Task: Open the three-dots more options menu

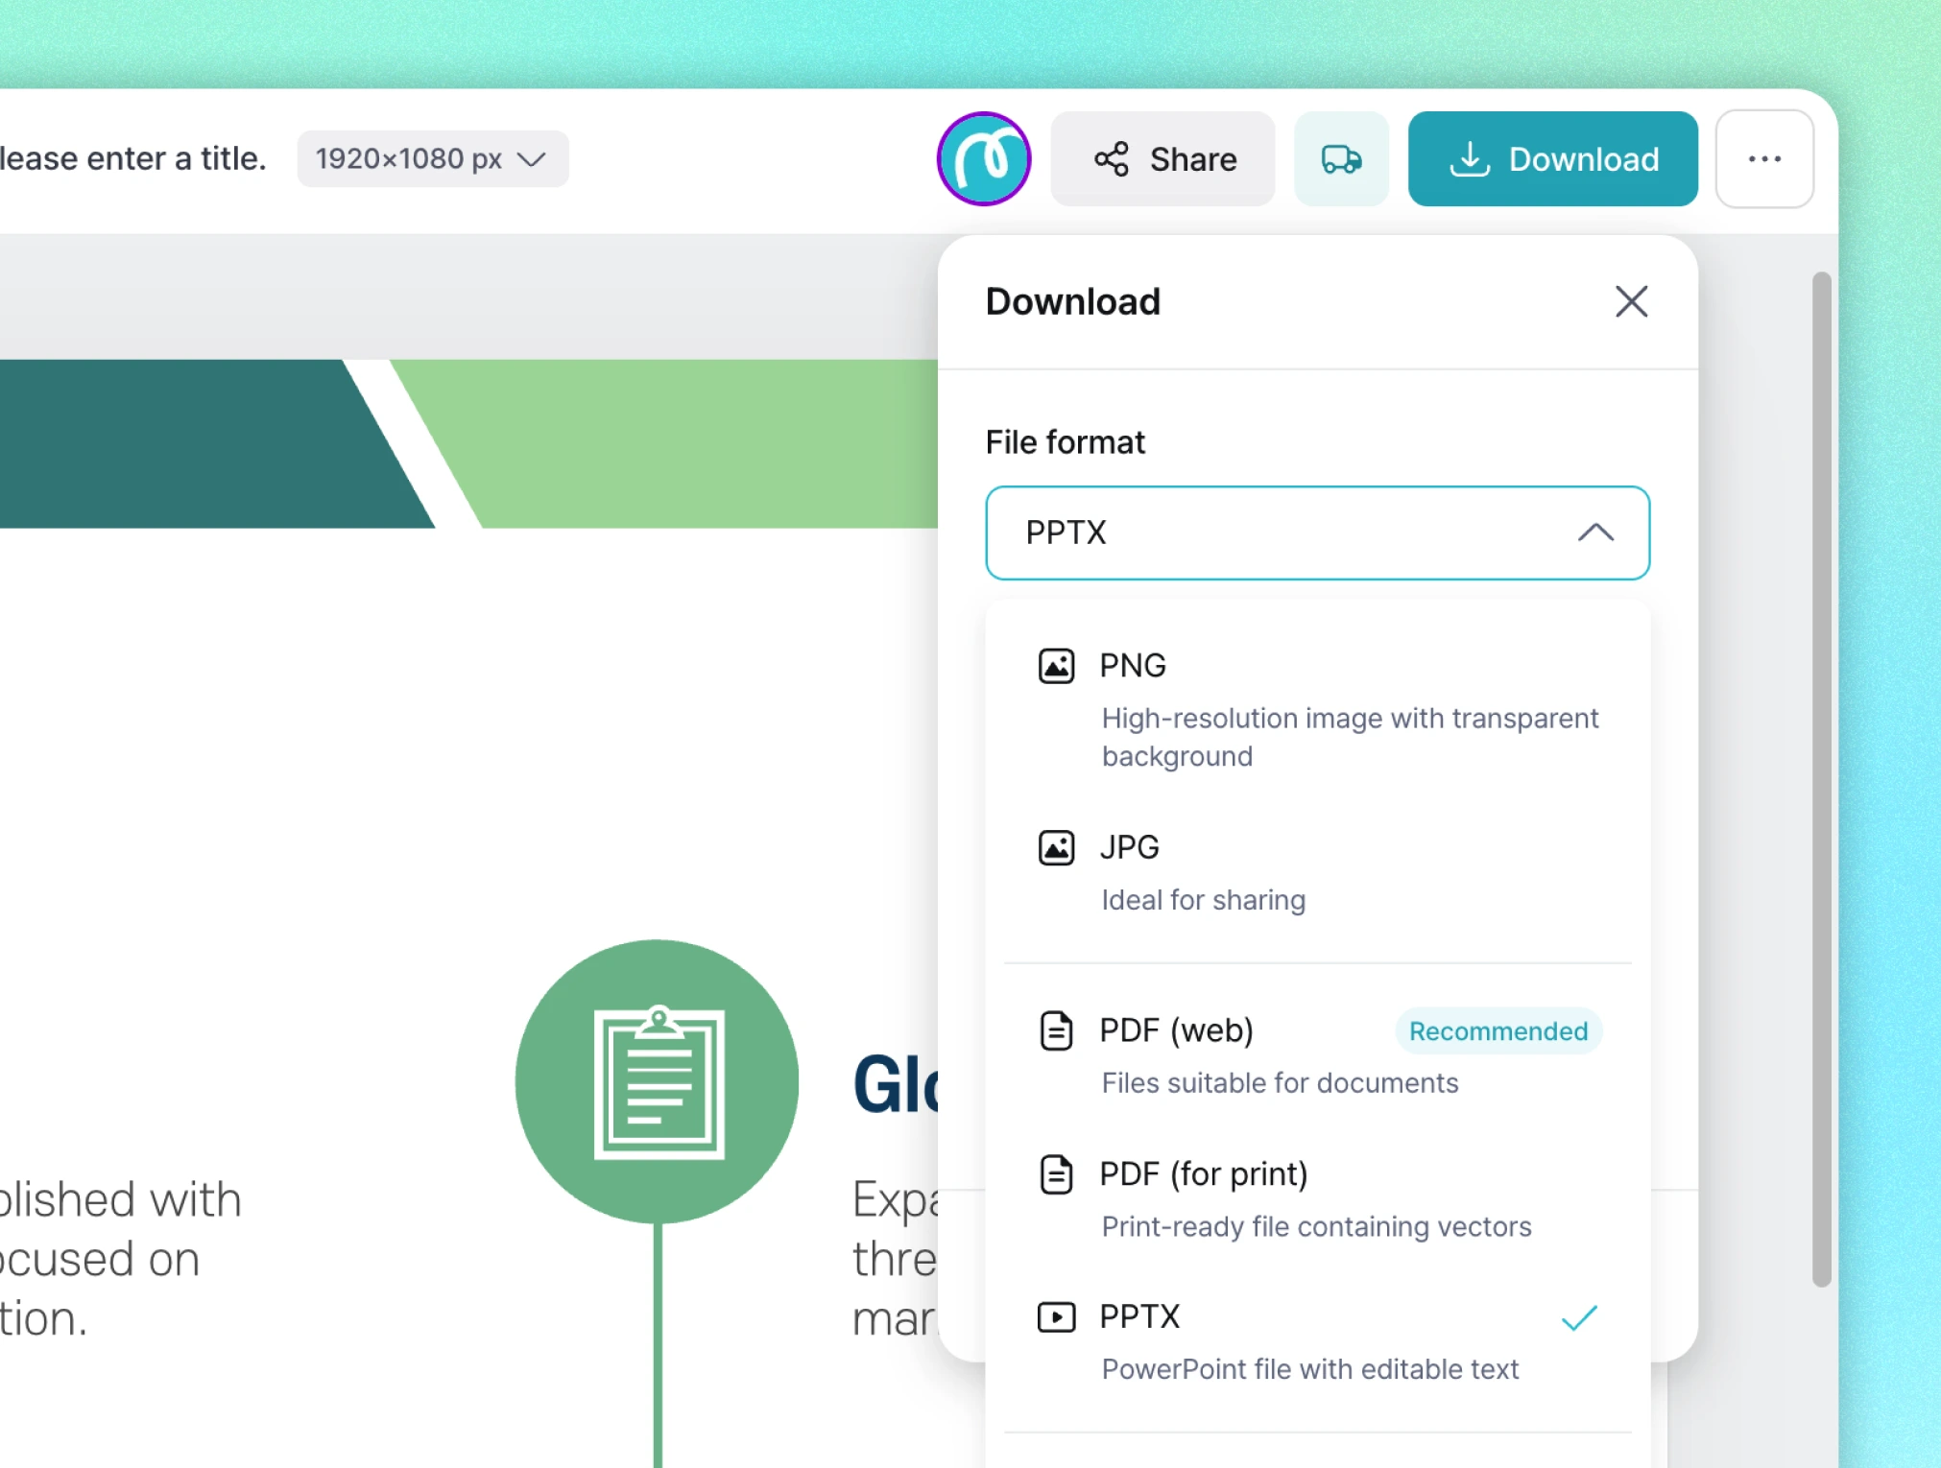Action: pos(1764,159)
